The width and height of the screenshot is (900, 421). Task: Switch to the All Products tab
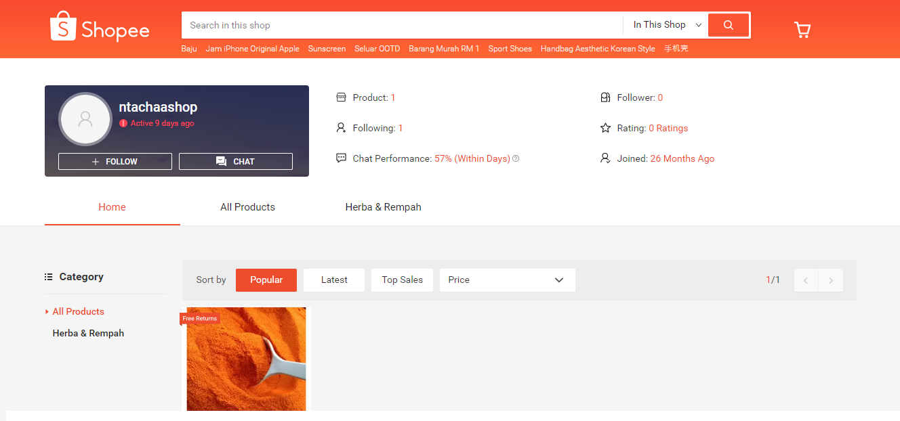[248, 207]
